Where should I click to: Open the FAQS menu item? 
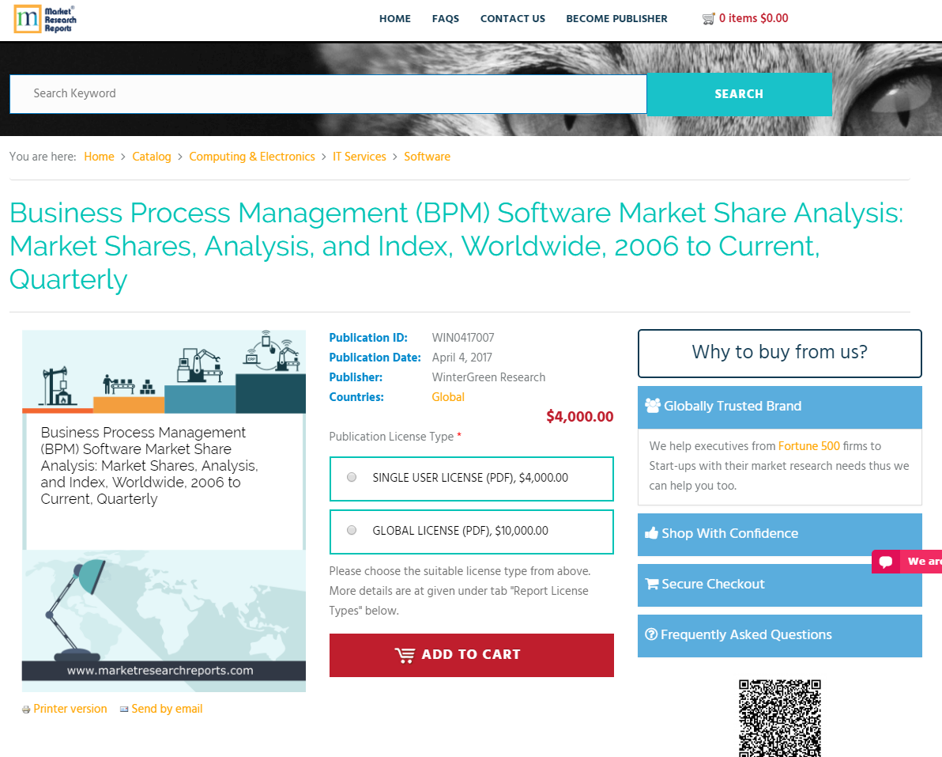[x=445, y=19]
